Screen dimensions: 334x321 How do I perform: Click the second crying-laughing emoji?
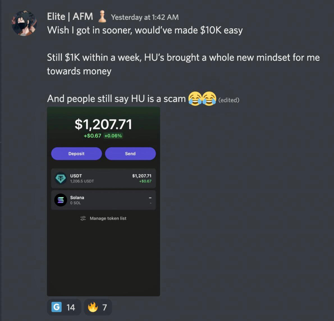(x=209, y=99)
